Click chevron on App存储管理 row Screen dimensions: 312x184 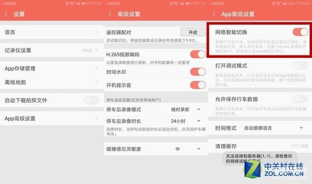(x=97, y=68)
